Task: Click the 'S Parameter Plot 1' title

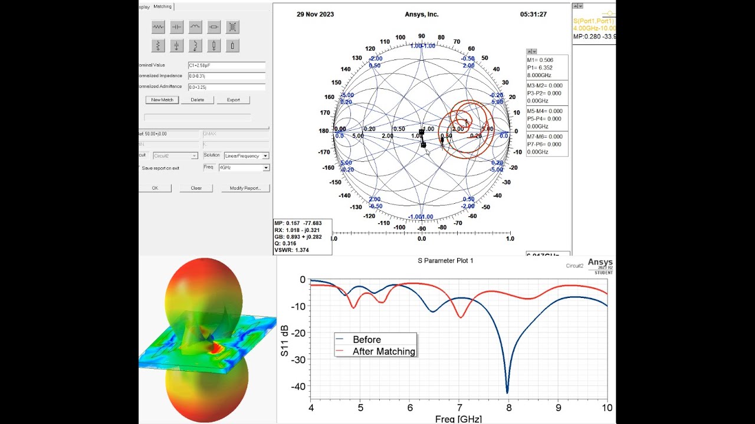Action: pyautogui.click(x=445, y=260)
